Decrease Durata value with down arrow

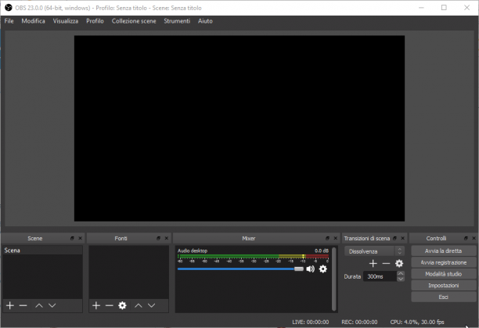(401, 279)
